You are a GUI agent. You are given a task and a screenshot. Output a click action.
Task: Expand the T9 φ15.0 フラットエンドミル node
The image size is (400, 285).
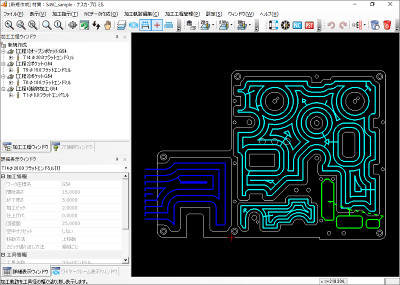(10, 70)
